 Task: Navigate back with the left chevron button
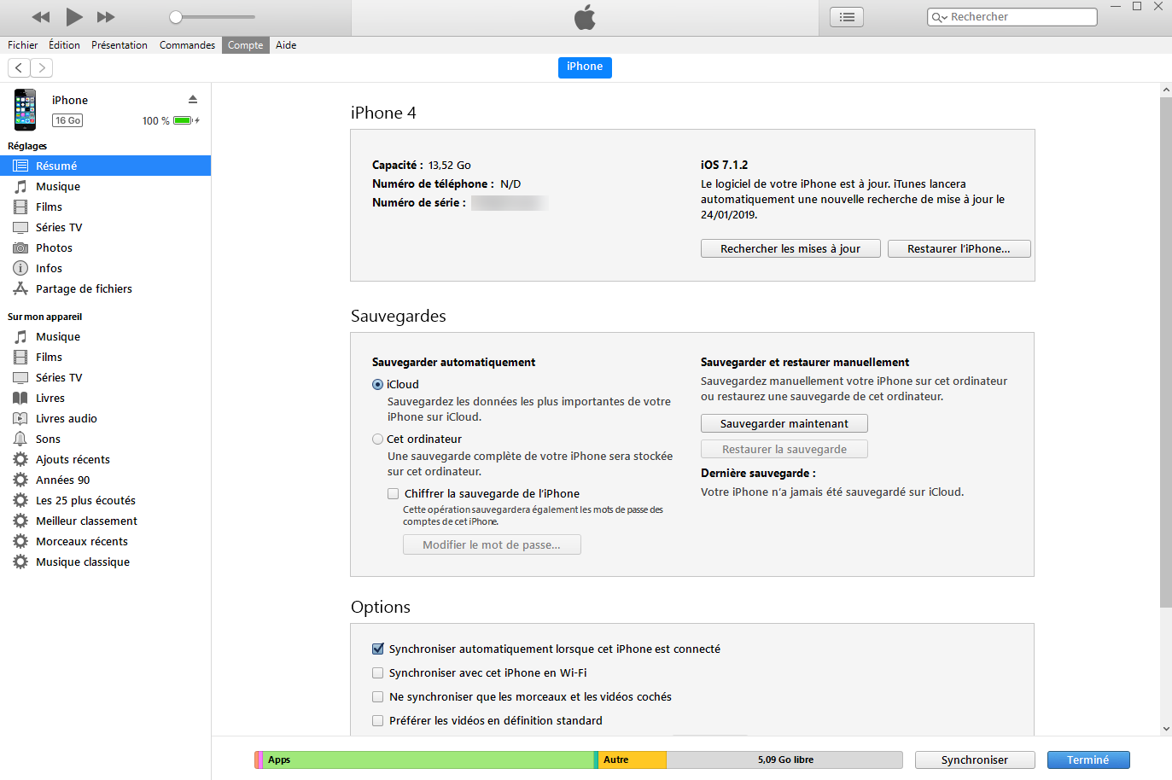click(x=19, y=67)
